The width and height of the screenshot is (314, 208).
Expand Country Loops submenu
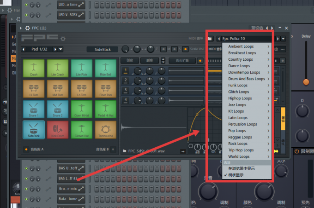247,59
